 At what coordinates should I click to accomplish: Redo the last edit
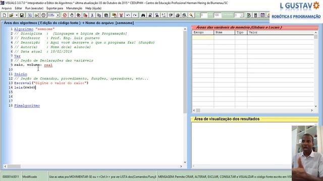click(x=135, y=15)
